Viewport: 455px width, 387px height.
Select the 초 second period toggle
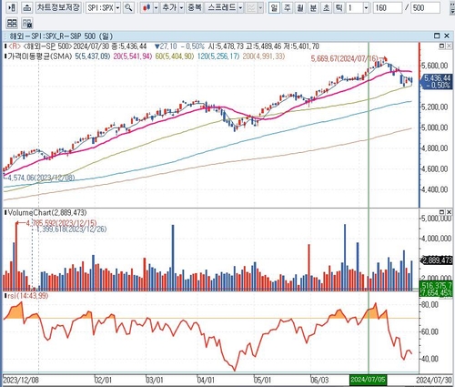[326, 7]
